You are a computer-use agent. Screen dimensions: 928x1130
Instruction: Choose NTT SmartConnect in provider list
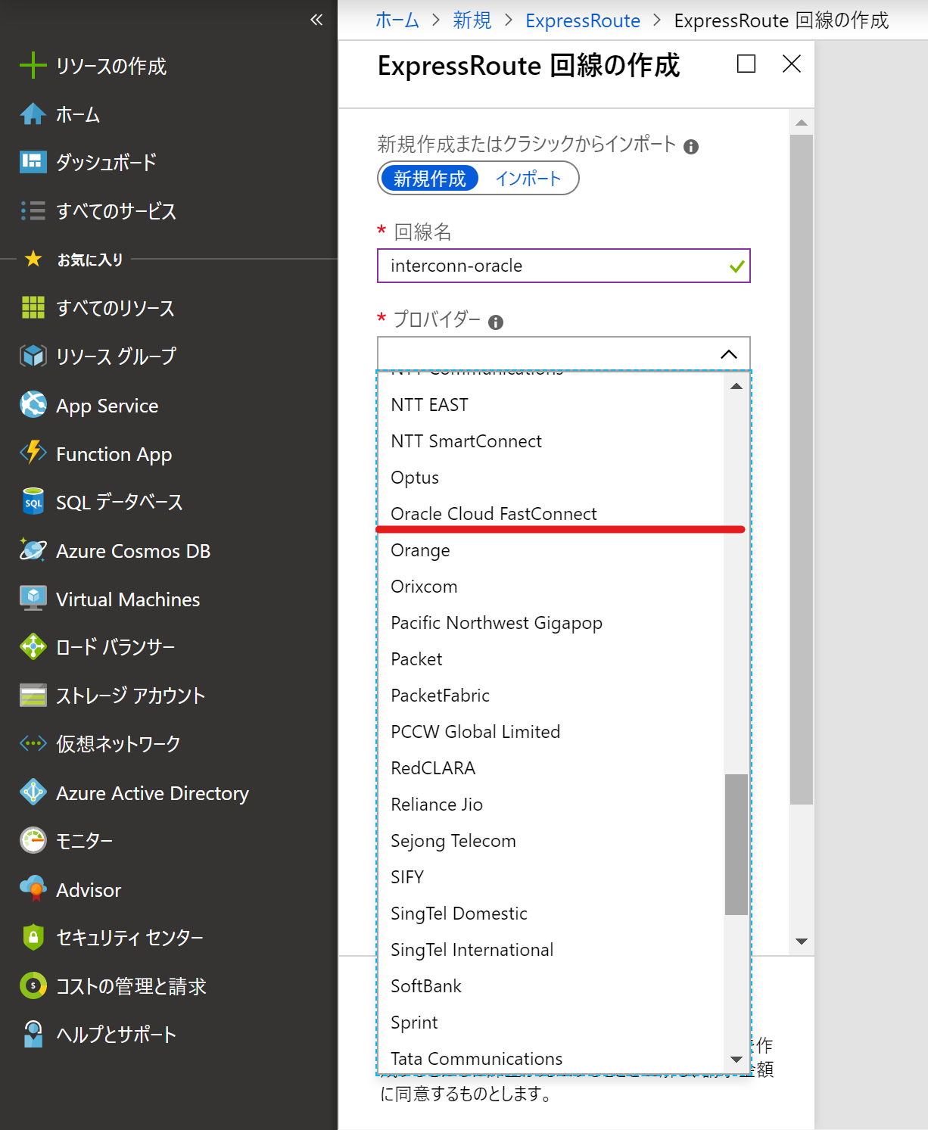(466, 441)
